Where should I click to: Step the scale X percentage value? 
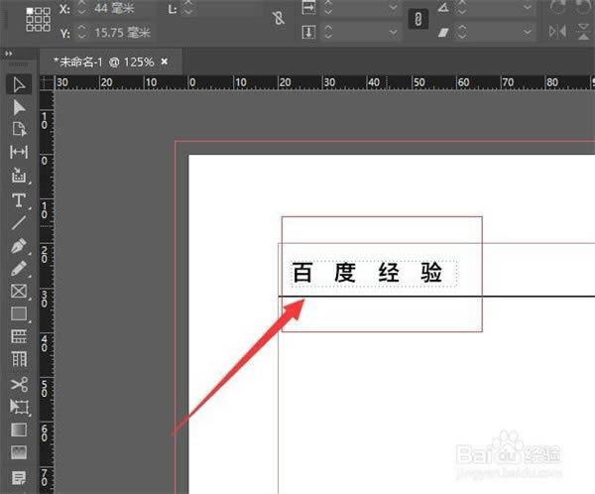(328, 7)
